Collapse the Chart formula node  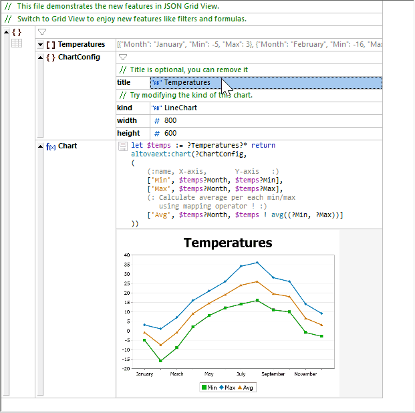[x=40, y=146]
